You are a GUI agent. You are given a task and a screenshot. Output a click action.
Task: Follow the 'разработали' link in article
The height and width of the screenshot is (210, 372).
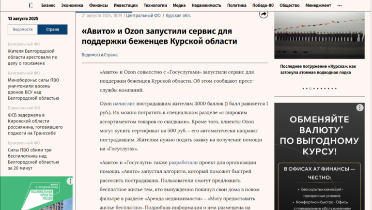183,163
